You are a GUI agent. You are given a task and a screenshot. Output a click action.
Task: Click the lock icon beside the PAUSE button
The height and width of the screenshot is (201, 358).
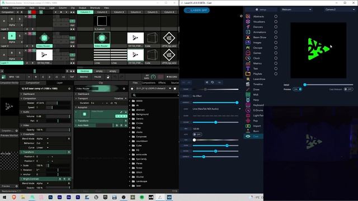pyautogui.click(x=108, y=77)
